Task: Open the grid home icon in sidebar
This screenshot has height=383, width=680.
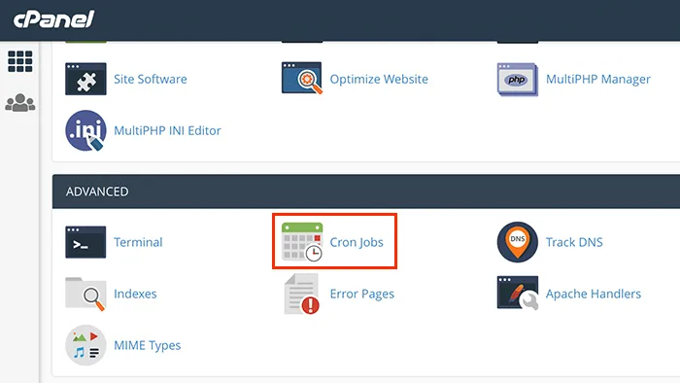Action: (20, 61)
